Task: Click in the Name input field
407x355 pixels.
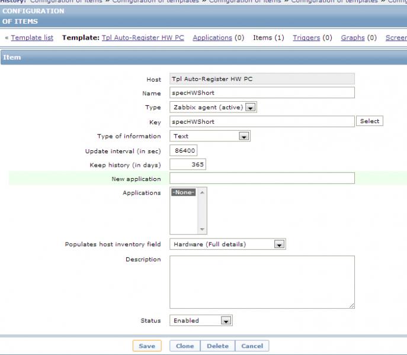Action: pyautogui.click(x=262, y=93)
